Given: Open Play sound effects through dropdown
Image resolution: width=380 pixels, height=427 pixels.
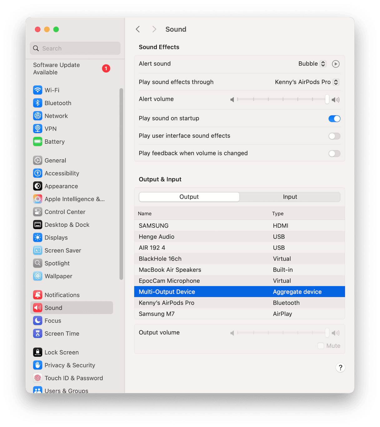Looking at the screenshot, I should 307,82.
